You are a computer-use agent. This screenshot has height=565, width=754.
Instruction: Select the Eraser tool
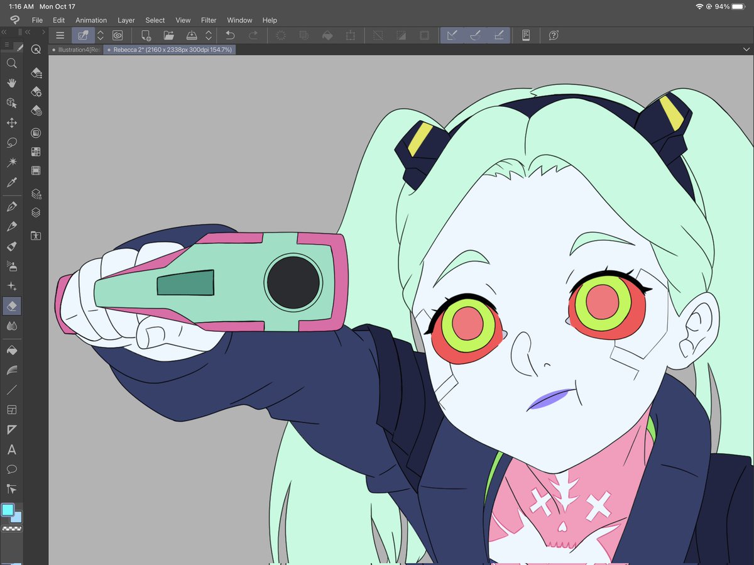[11, 306]
